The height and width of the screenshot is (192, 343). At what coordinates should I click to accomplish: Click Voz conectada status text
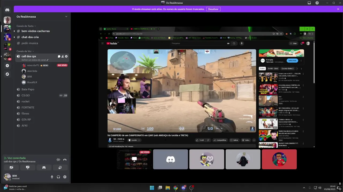pos(17,158)
